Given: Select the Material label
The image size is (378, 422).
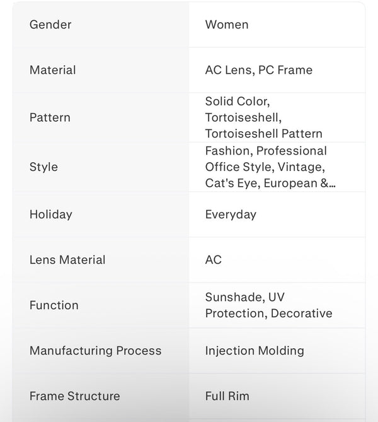Looking at the screenshot, I should [53, 70].
